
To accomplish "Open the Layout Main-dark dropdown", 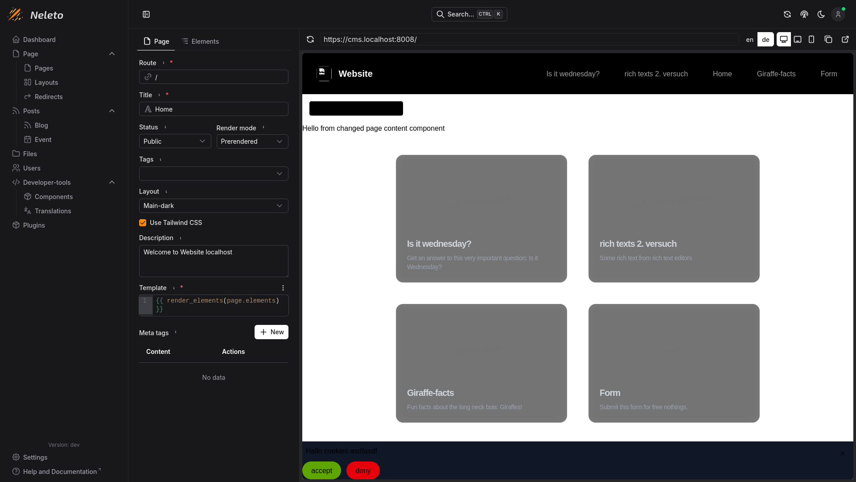I will (214, 206).
